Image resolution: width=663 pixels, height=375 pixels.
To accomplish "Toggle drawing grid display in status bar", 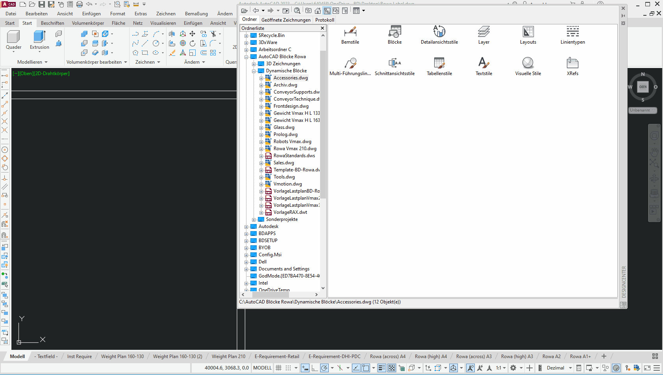I will tap(279, 368).
